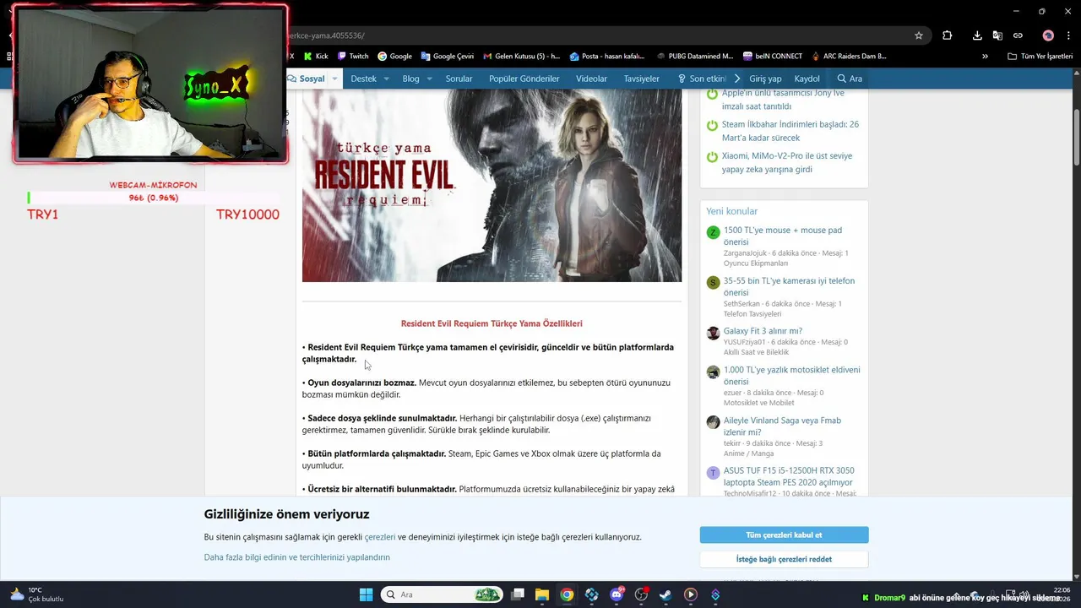Open Discord from the taskbar

coord(617,594)
